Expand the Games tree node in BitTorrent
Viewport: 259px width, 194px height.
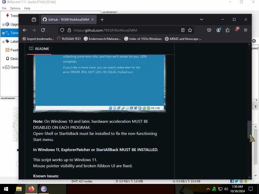point(3,67)
